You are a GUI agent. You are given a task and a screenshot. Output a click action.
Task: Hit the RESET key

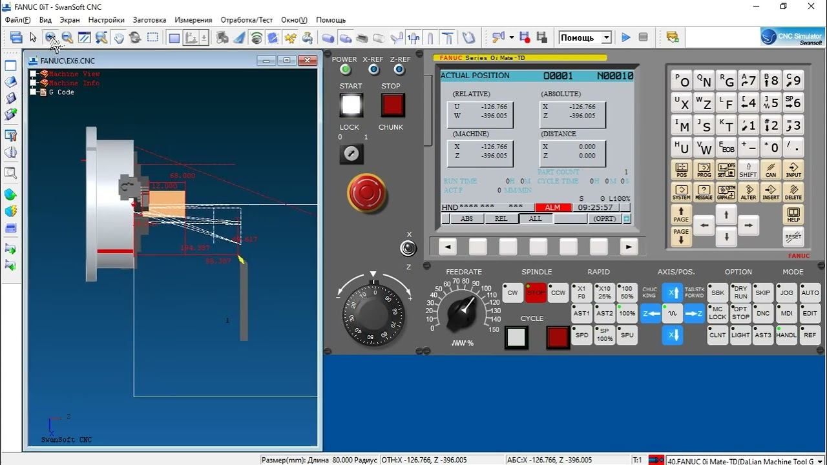[793, 236]
